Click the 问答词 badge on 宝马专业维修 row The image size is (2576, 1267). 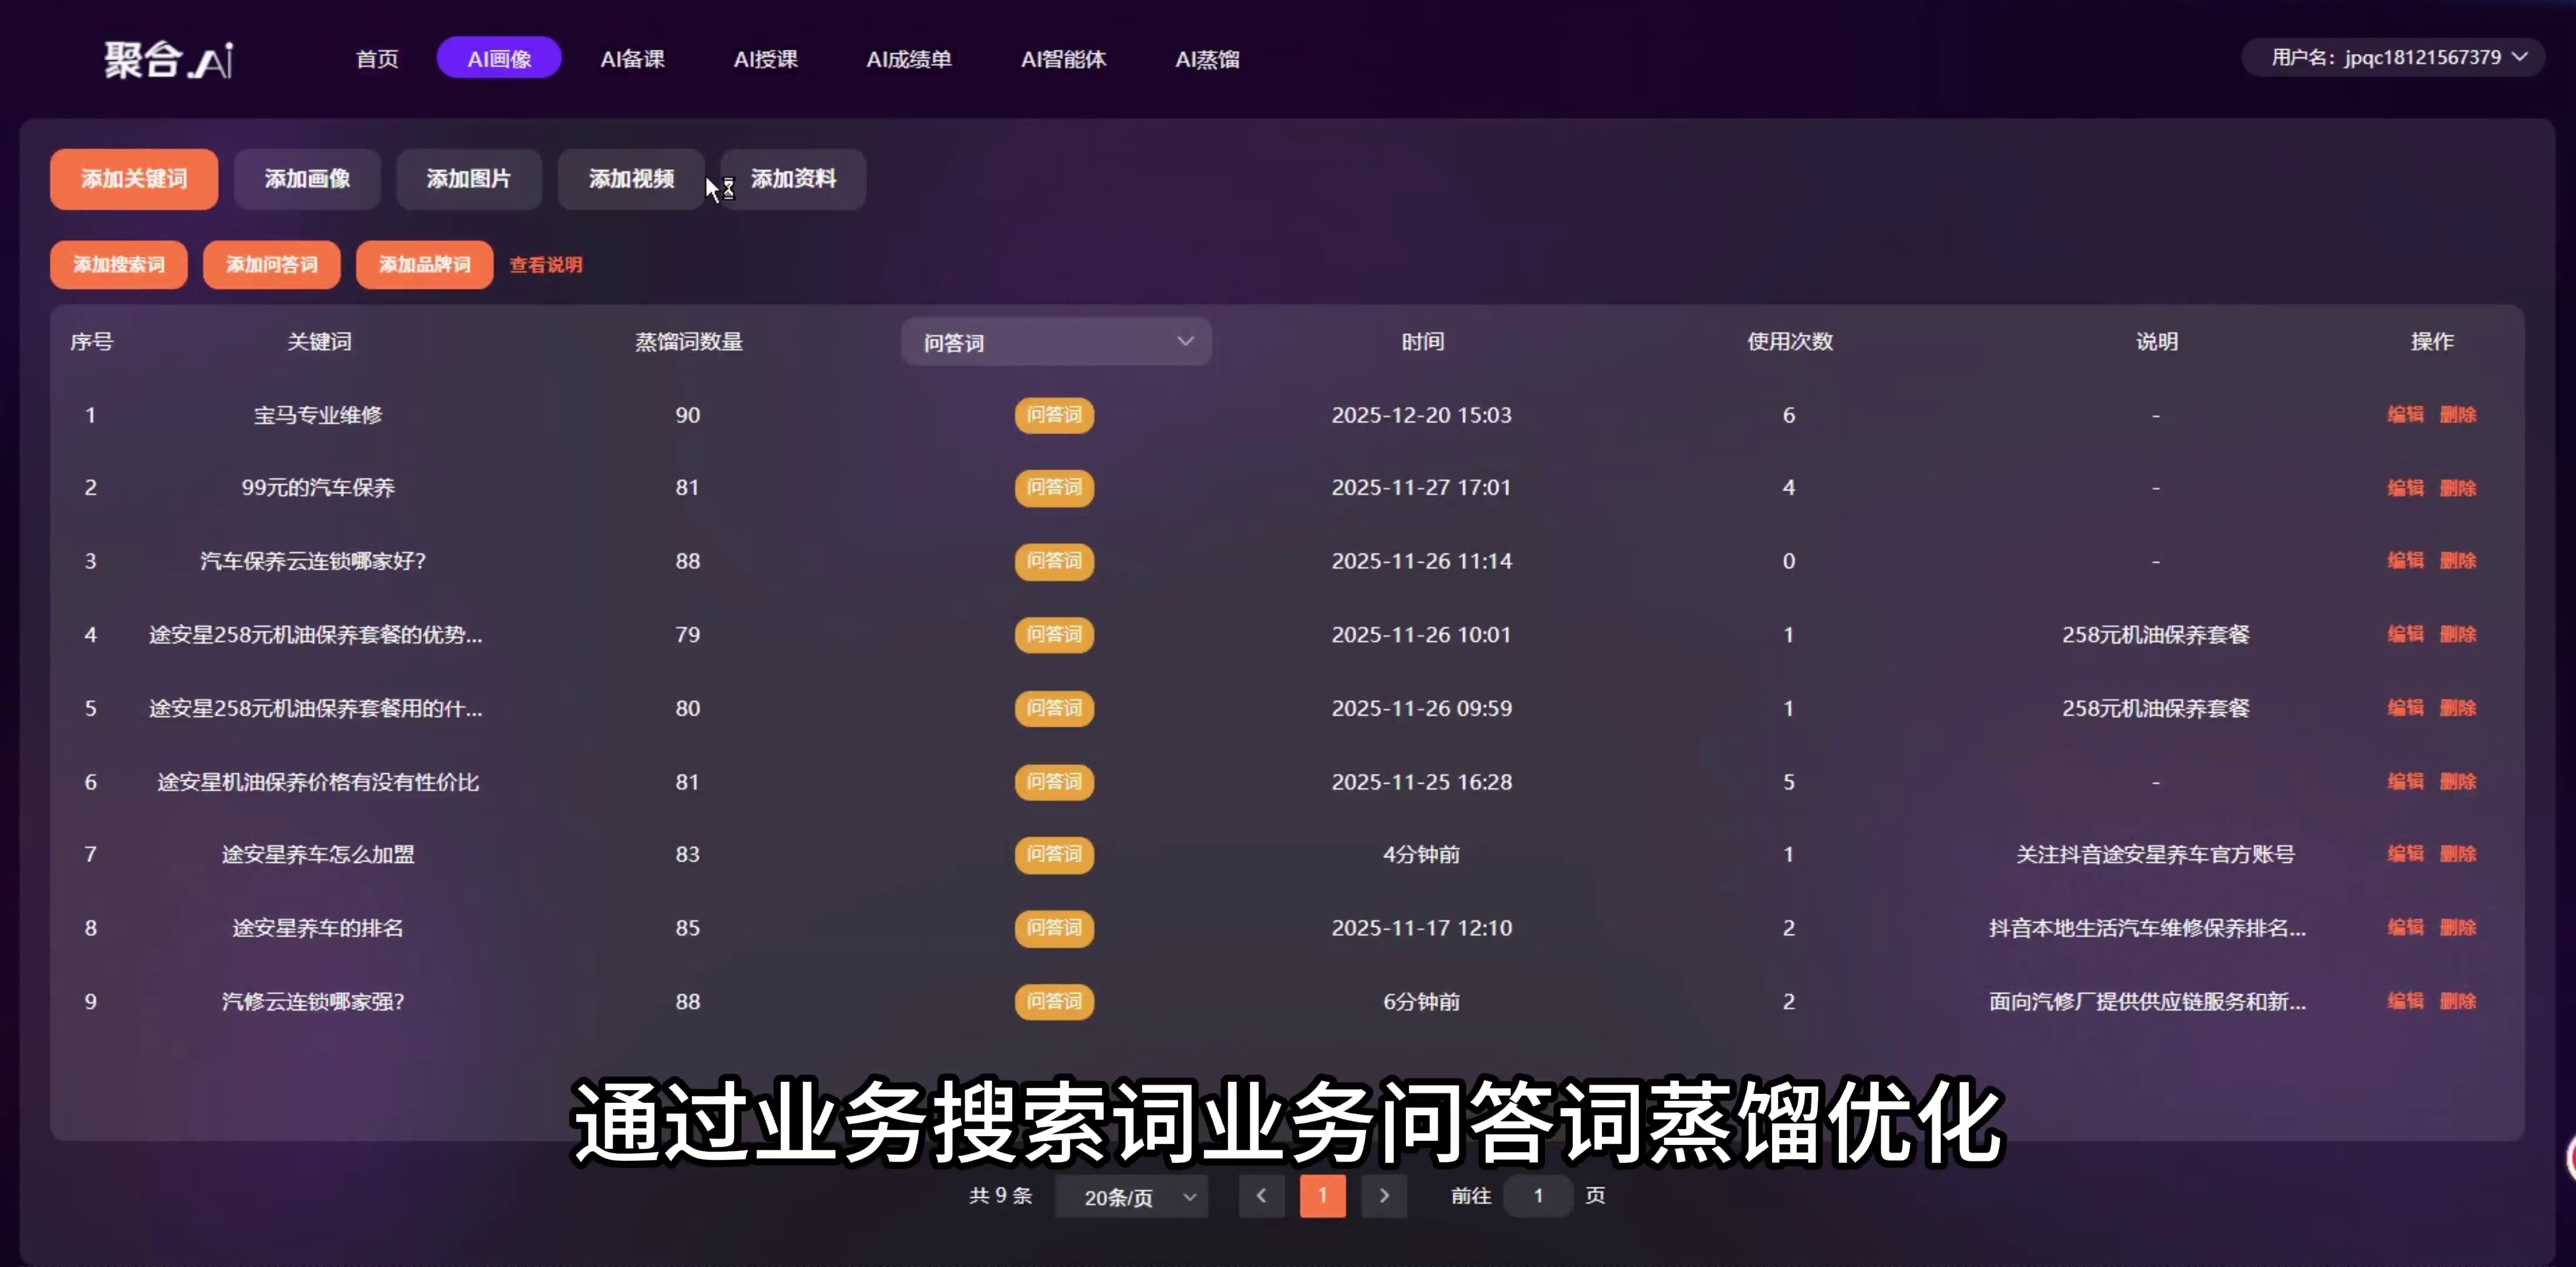[1053, 415]
